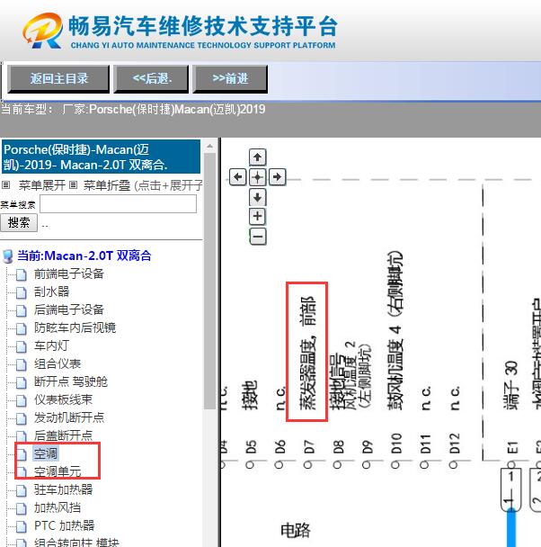Zoom out with the minus icon

click(x=257, y=237)
